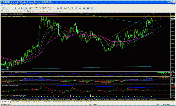Switch timeframe to H1
Viewport: 176px width, 106px height.
coord(47,11)
